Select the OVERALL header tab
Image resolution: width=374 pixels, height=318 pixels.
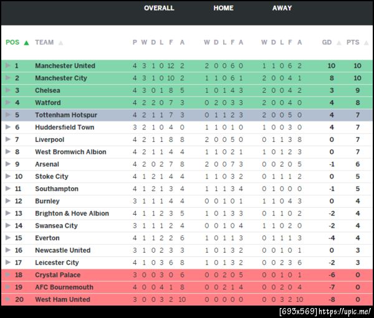coord(159,8)
